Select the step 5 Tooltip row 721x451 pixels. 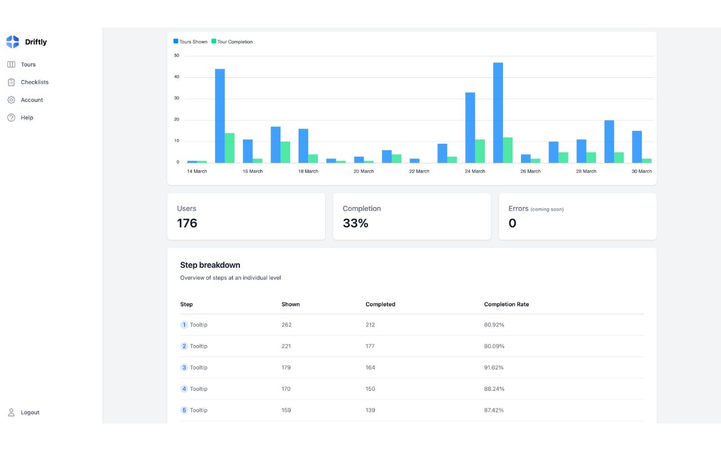[411, 410]
